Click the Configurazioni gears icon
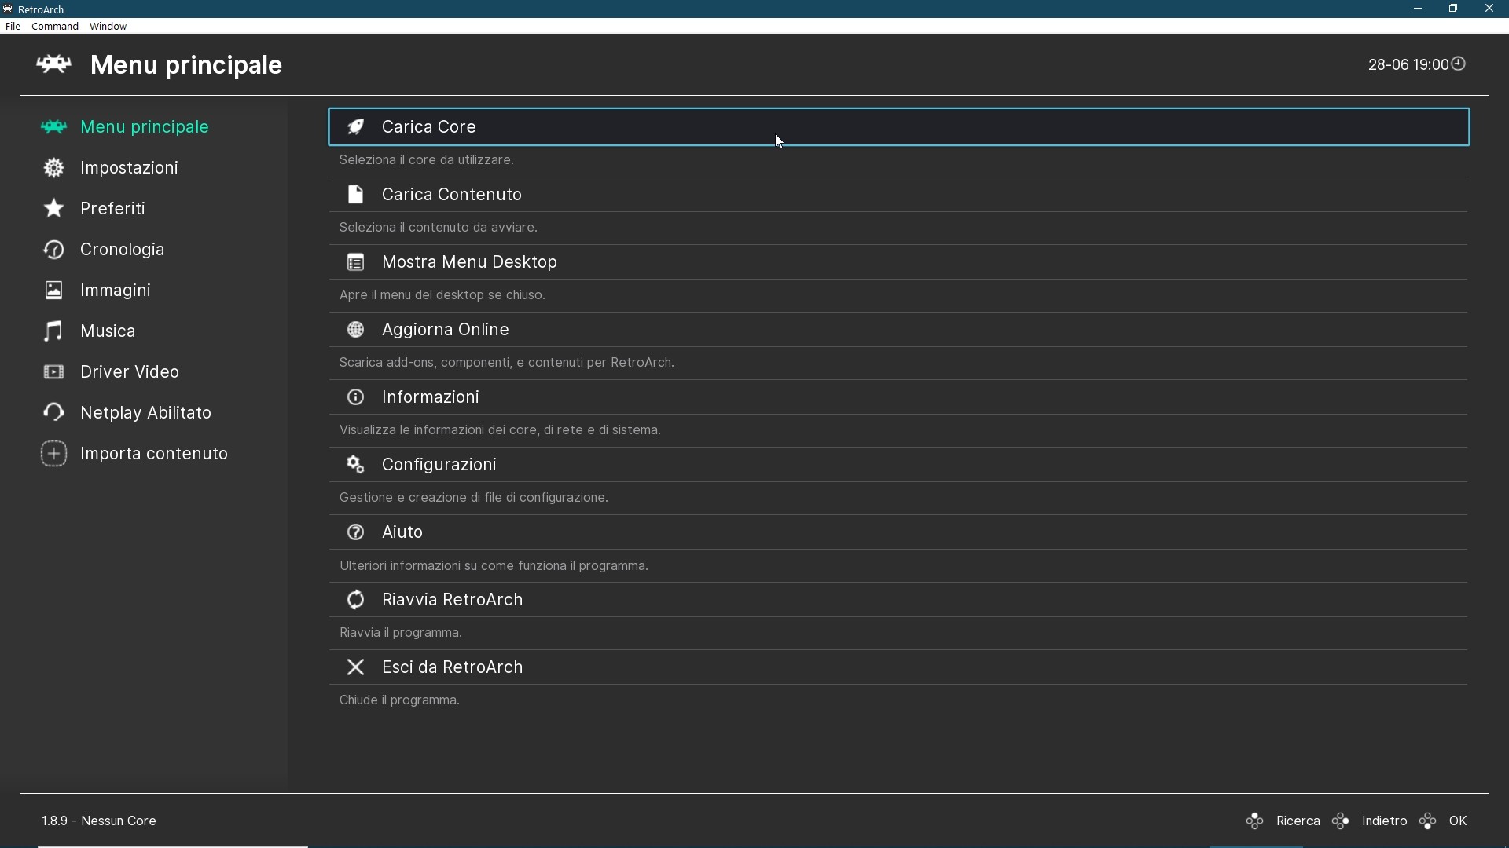Screen dimensions: 1509x848 point(356,465)
